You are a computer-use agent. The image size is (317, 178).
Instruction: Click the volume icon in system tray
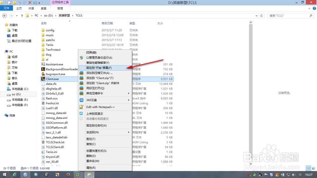point(294,175)
